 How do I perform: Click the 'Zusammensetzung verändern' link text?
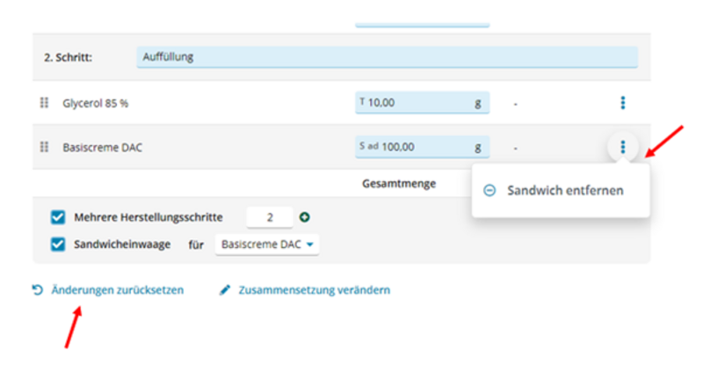tap(314, 289)
